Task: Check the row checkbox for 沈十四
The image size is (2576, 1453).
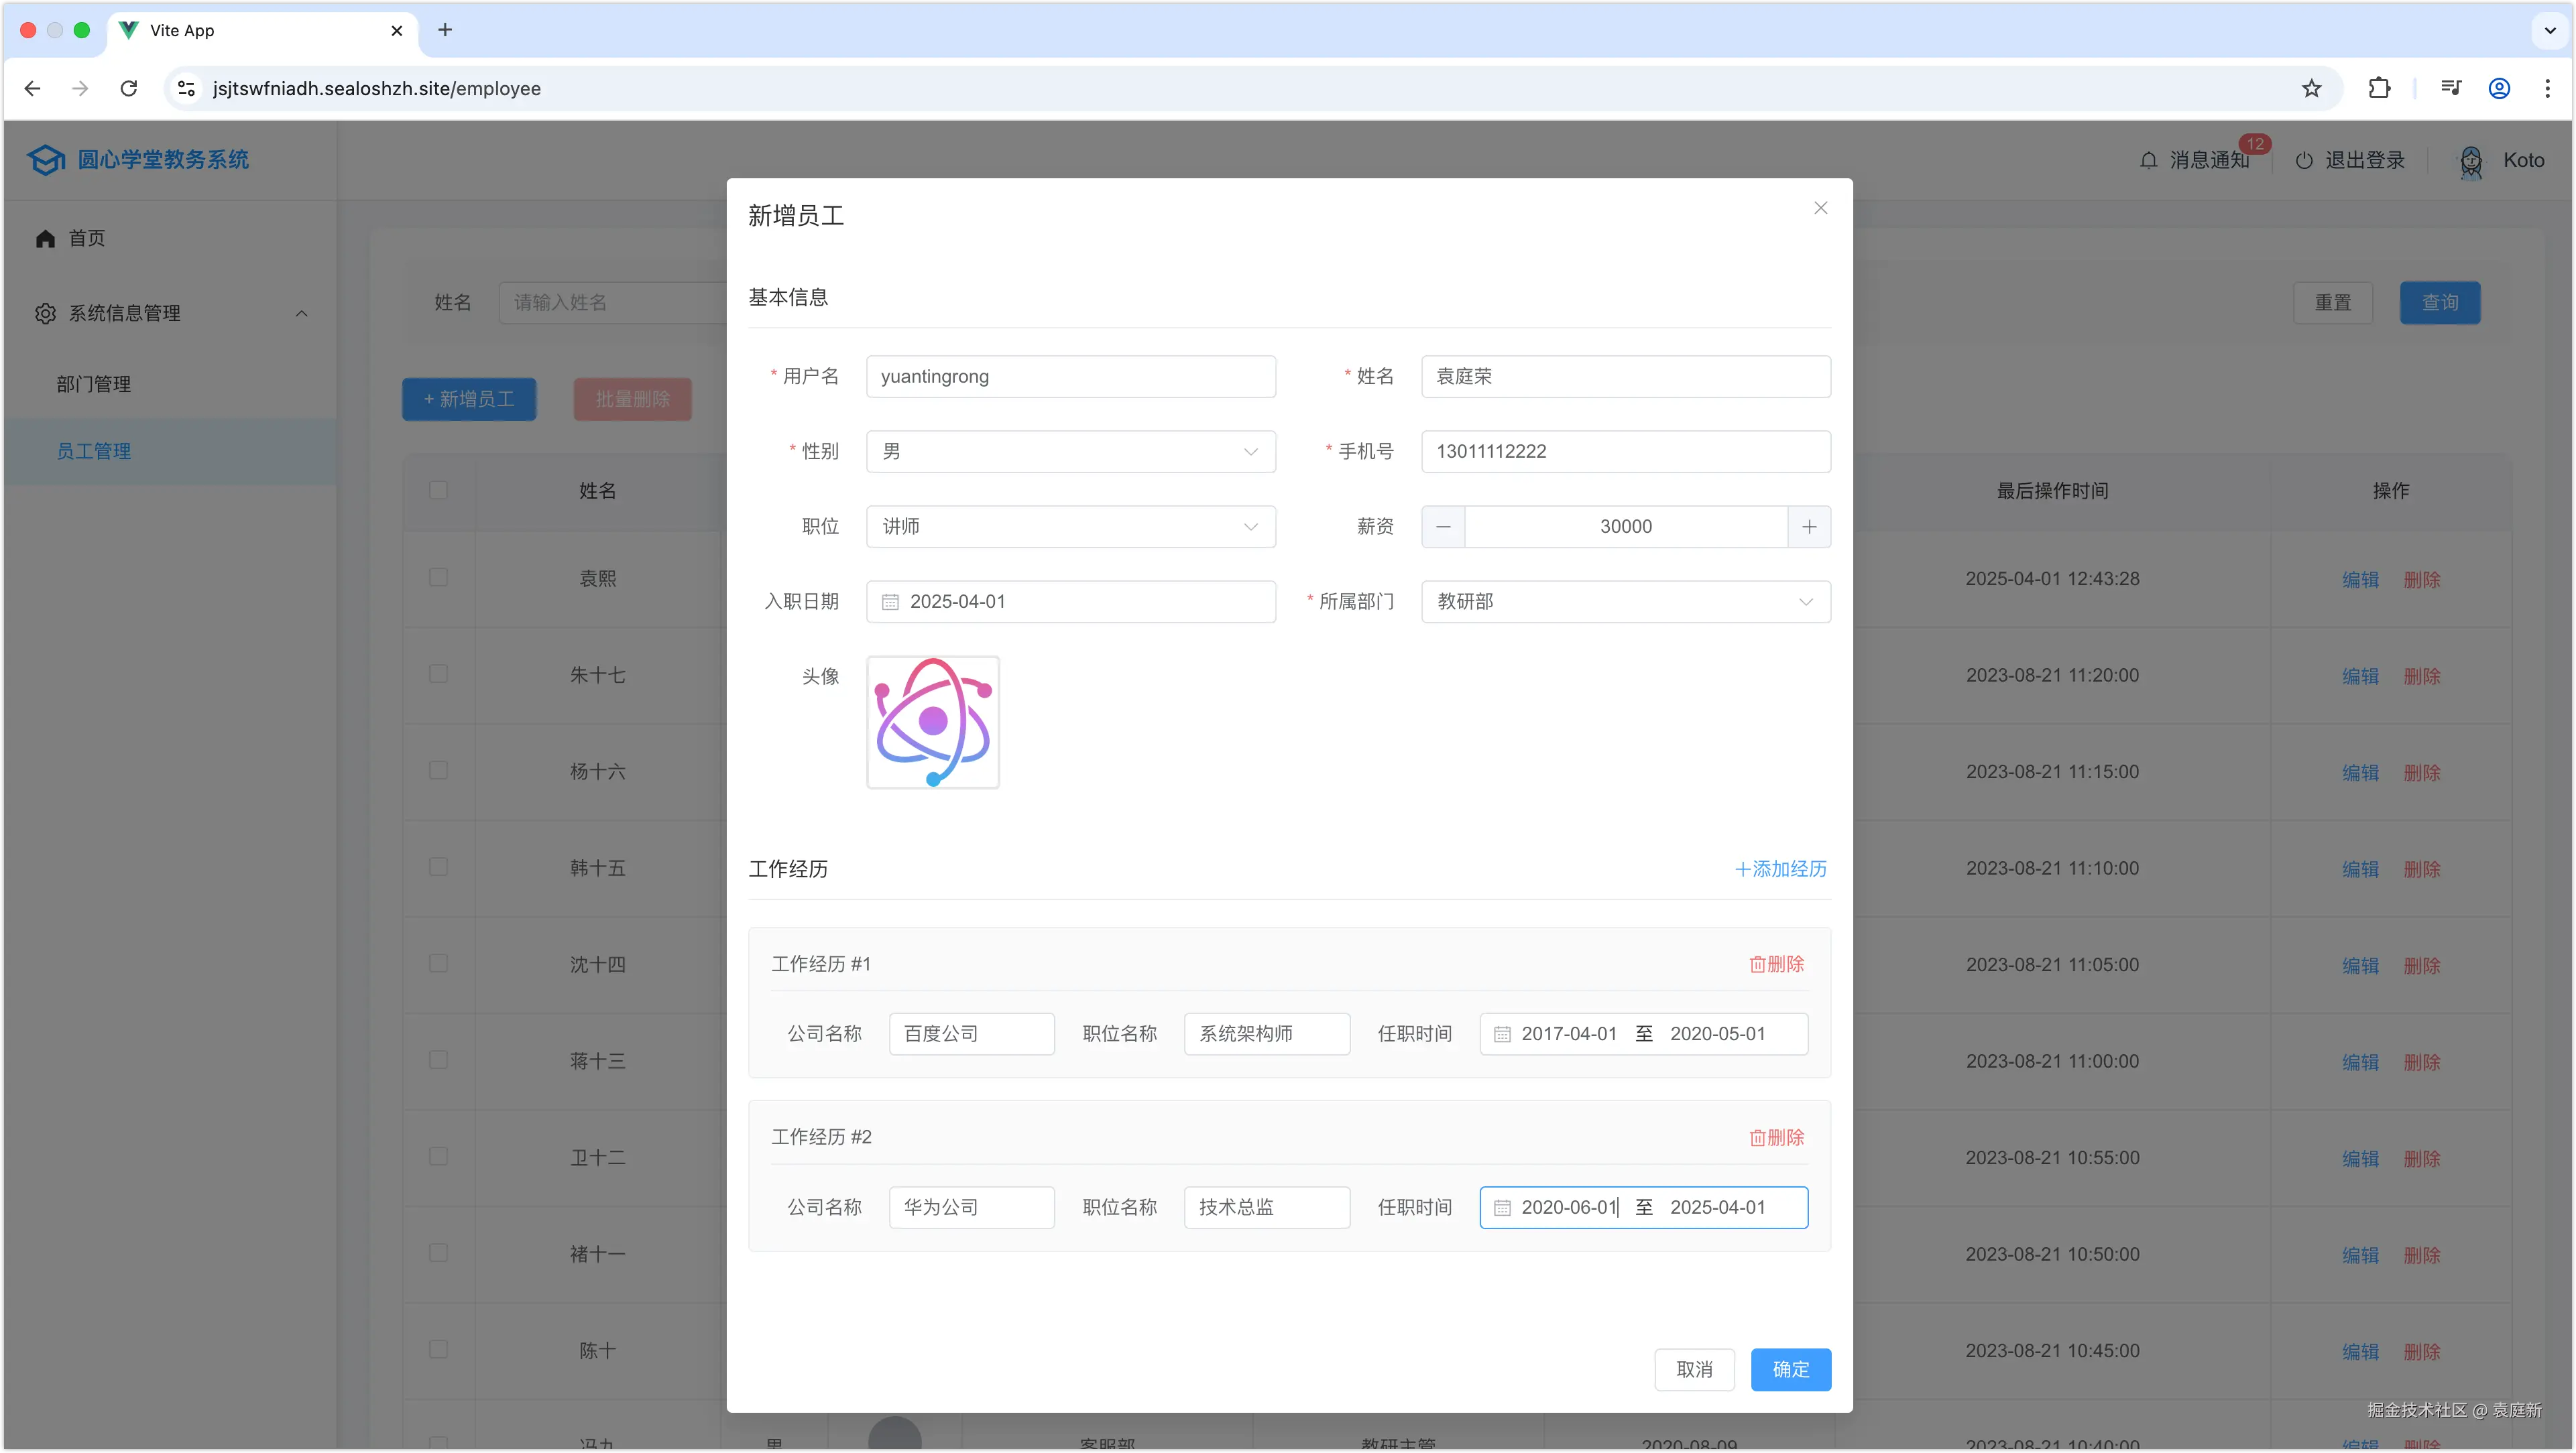Action: point(438,963)
